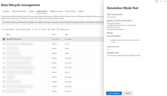Click 'Exchange mailboxes' location text
The image size is (167, 96).
[114, 23]
